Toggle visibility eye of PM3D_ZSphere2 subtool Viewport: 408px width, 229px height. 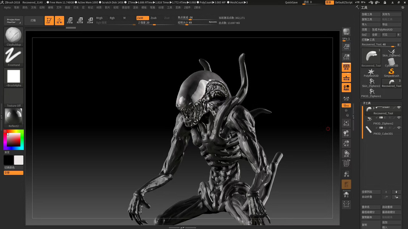(399, 117)
